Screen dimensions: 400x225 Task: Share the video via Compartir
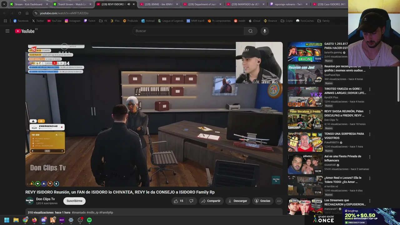(x=211, y=201)
